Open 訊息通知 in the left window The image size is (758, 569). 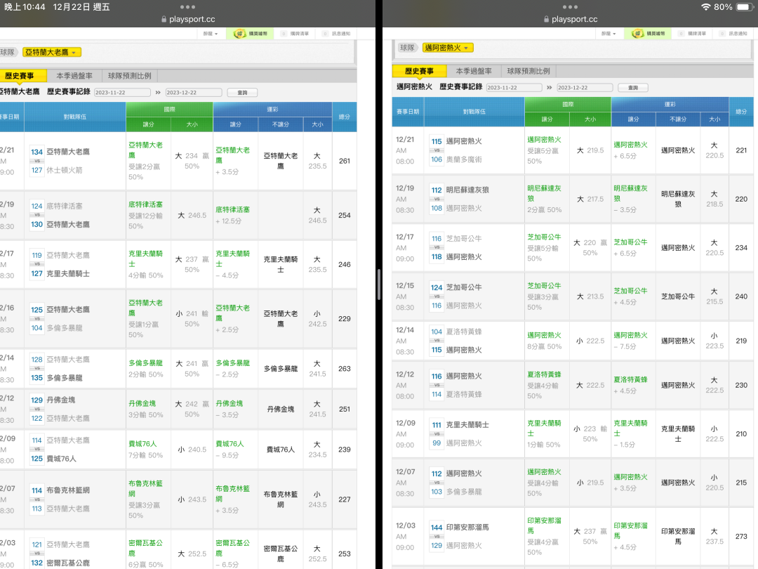coord(337,34)
